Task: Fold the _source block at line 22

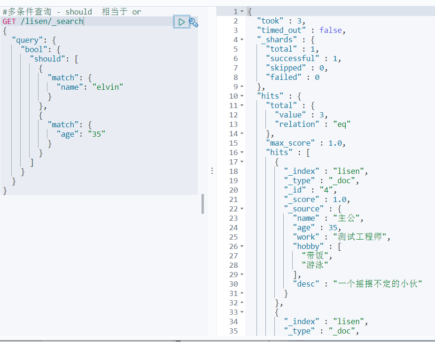Action: point(242,209)
